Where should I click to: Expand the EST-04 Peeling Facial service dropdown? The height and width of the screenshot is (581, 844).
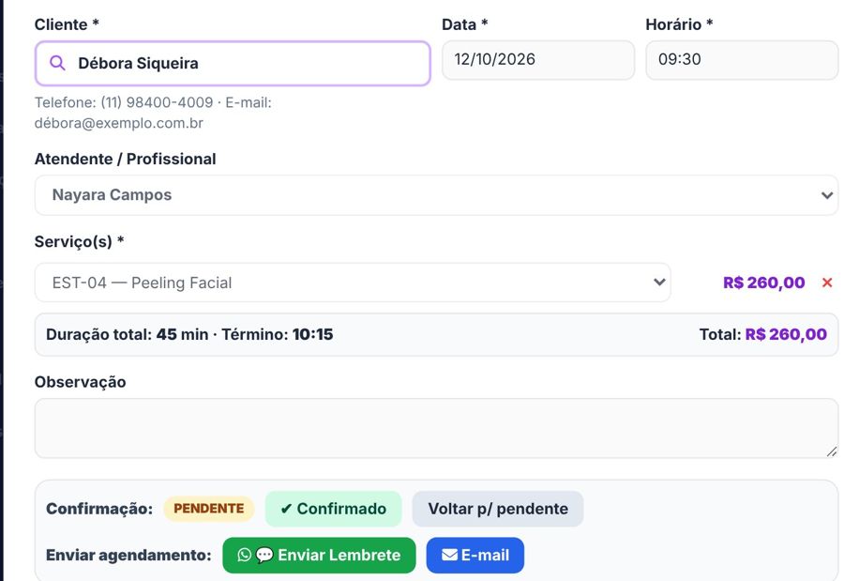353,283
